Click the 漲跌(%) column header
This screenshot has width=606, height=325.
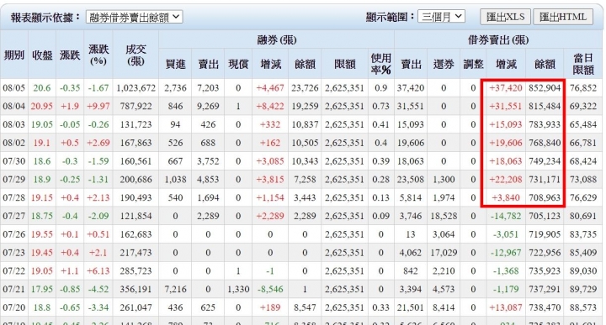[98, 55]
